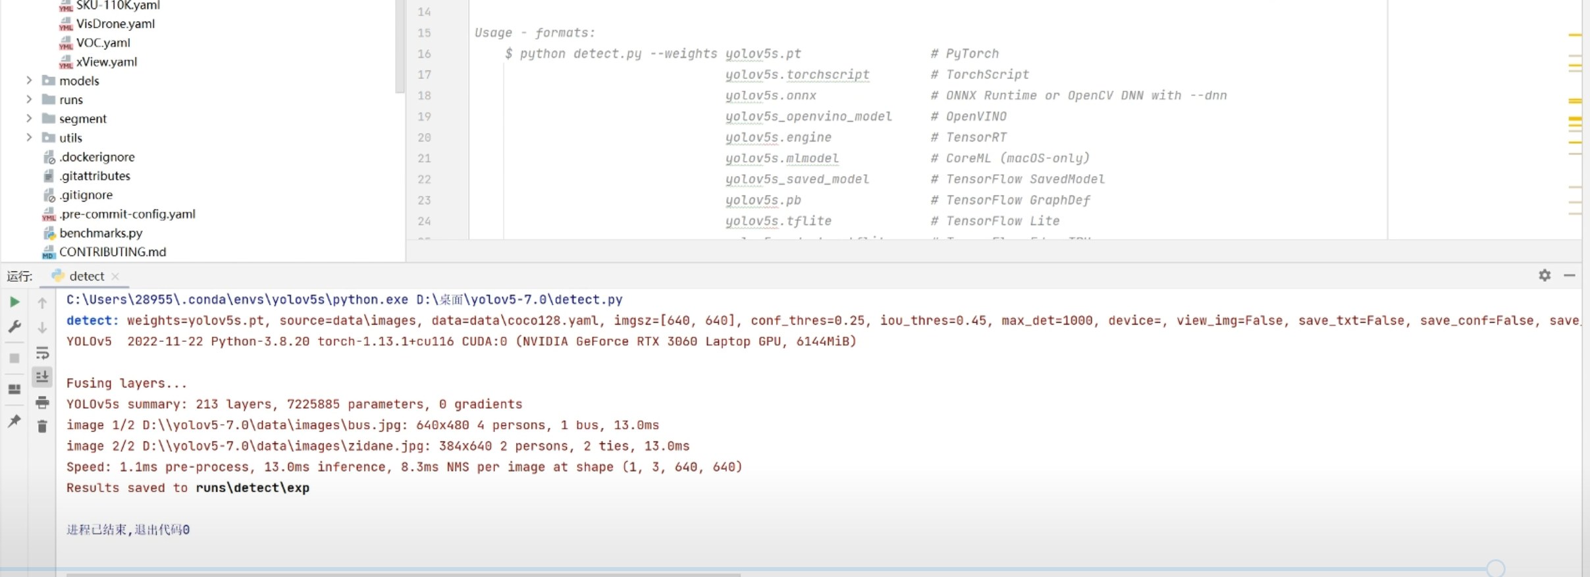
Task: Click the project tree vertical scrollbar
Action: (x=400, y=46)
